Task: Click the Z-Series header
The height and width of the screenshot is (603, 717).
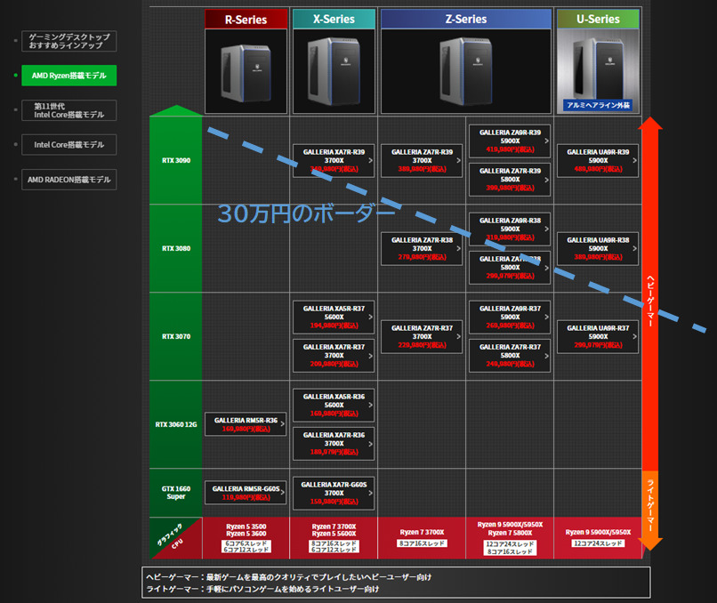Action: [466, 20]
